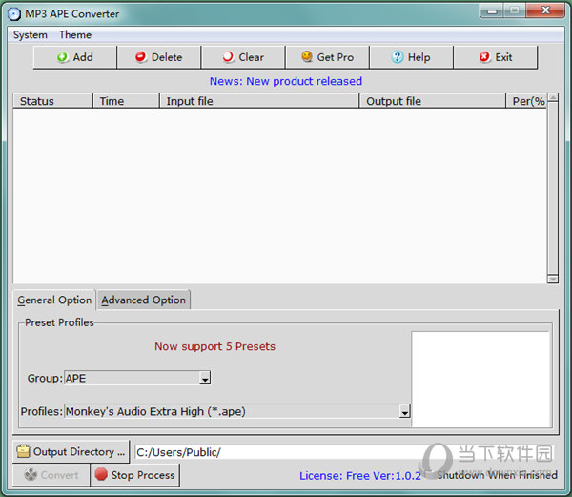Open the Theme menu

75,35
